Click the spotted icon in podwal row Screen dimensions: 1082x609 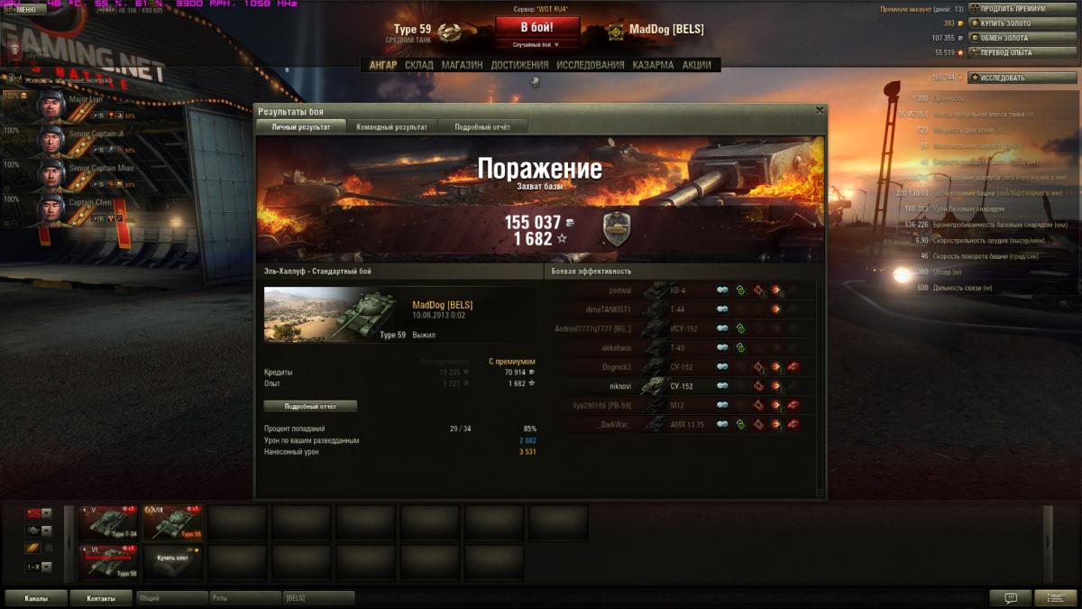pyautogui.click(x=722, y=291)
